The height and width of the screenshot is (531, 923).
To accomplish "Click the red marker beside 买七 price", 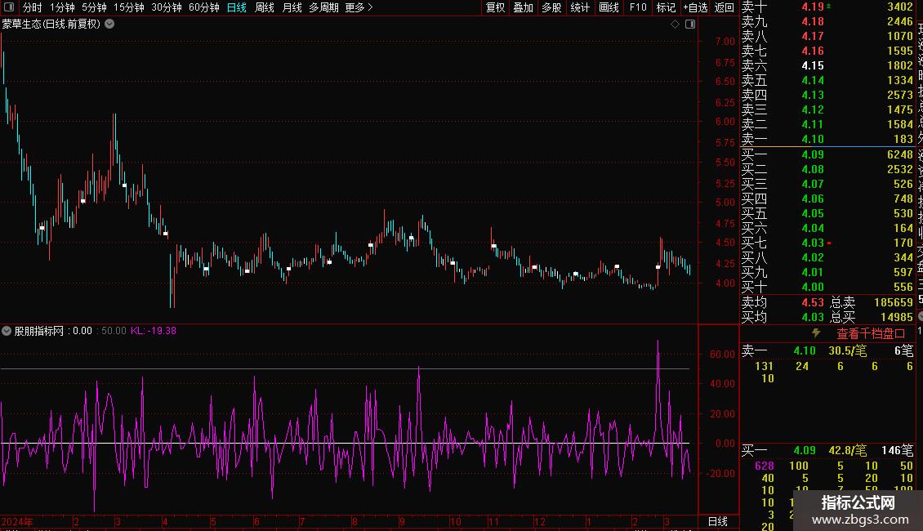I will pos(829,243).
